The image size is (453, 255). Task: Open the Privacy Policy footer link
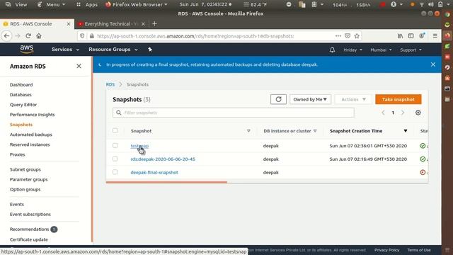coord(387,250)
